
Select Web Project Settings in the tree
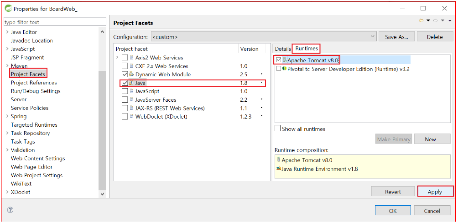(x=36, y=175)
